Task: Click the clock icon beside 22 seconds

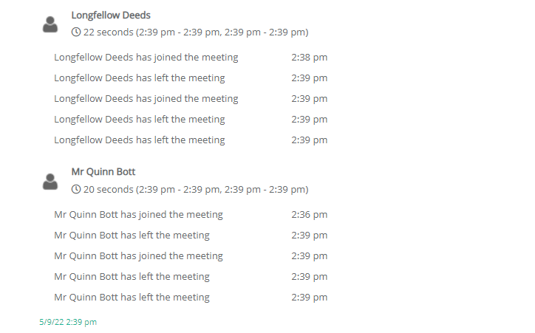Action: click(x=76, y=32)
